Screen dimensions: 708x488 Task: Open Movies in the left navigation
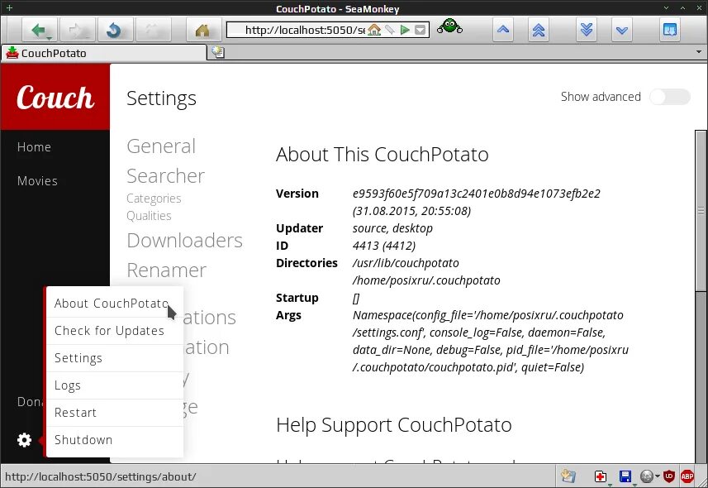click(x=37, y=181)
